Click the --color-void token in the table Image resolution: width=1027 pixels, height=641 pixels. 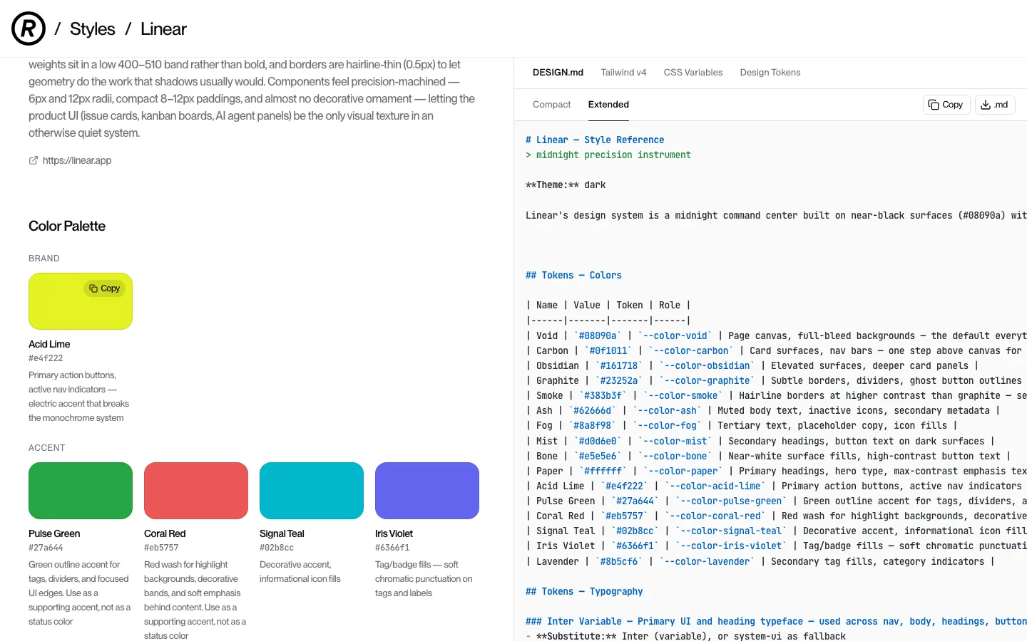coord(675,336)
